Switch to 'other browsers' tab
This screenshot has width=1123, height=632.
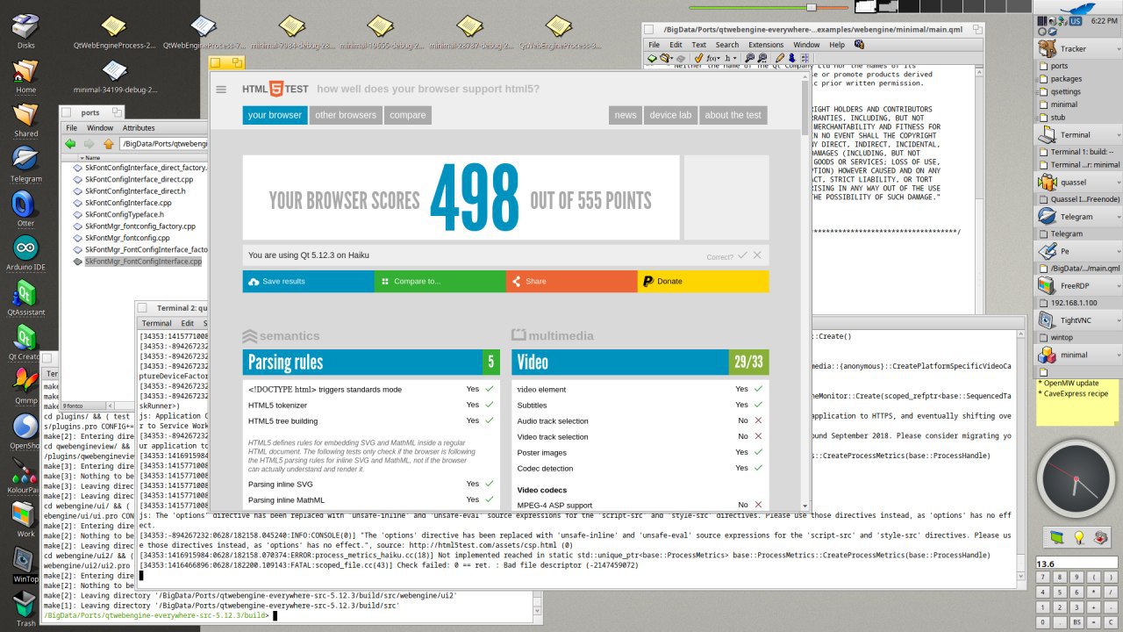346,115
